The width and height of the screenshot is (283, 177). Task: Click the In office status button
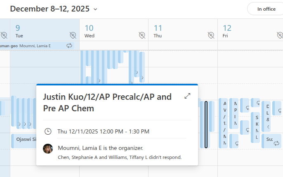tap(266, 9)
